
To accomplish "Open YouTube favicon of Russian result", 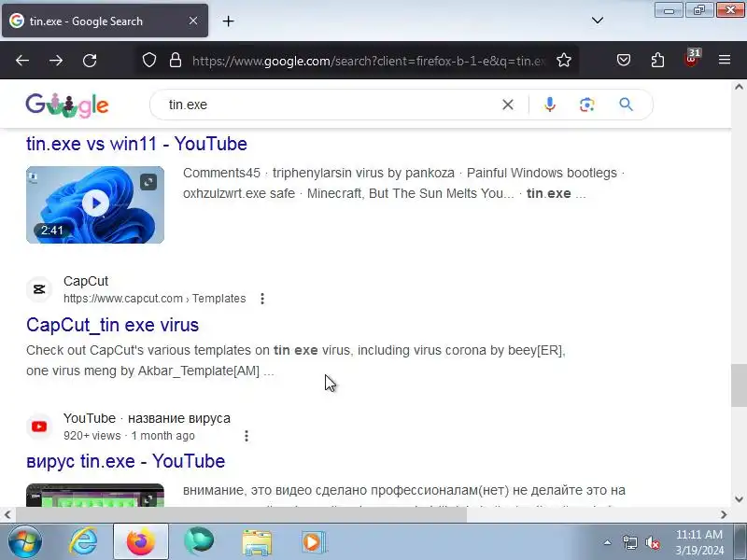I will 39,427.
